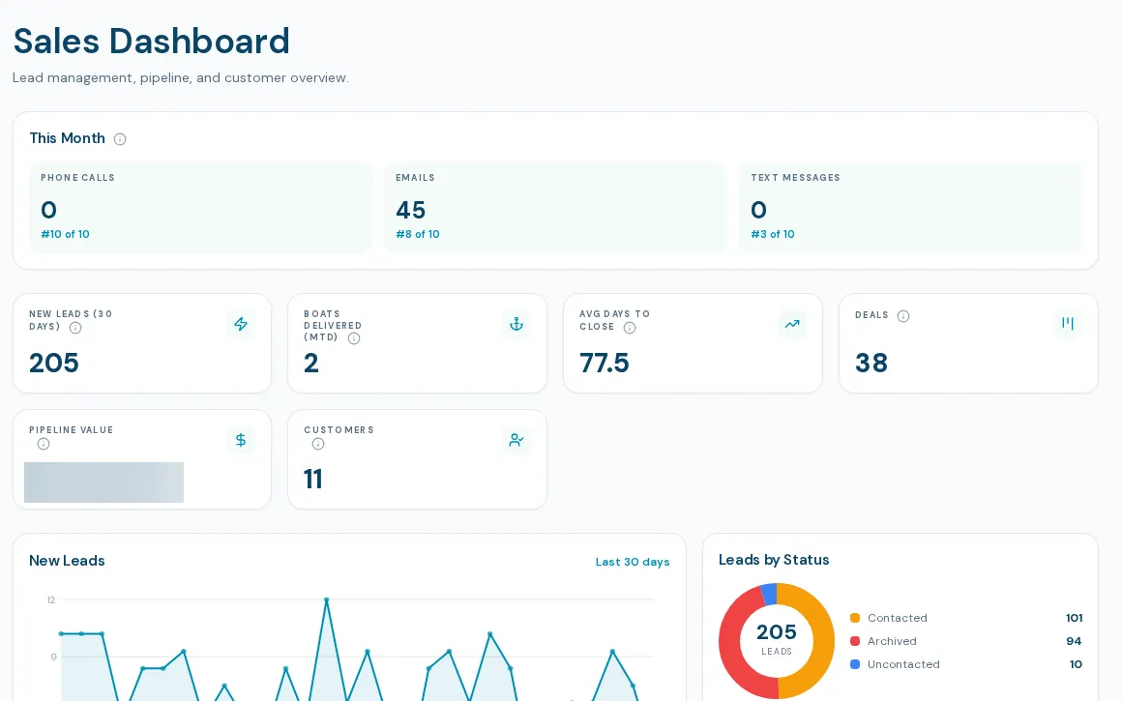
Task: Click the New Leads (30 Days) info icon
Action: coord(75,328)
